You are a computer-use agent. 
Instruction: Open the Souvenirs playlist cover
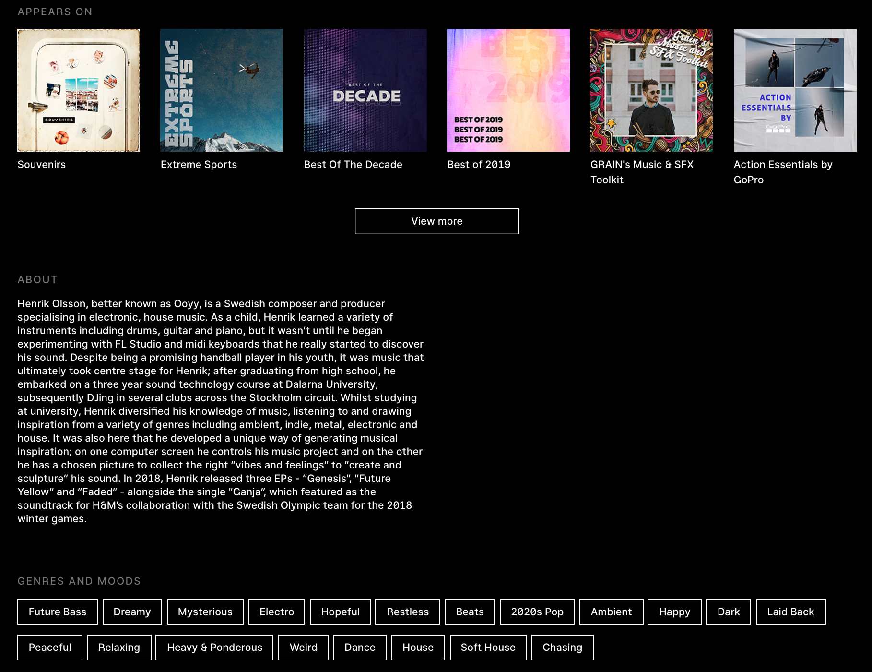tap(79, 90)
